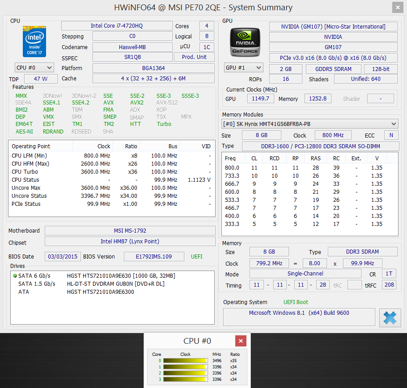Click the PCIe v3.0 x16 link field

[333, 58]
